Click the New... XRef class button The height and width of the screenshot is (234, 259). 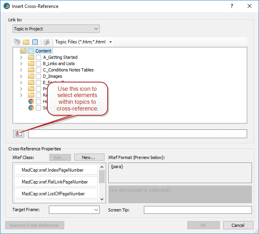[89, 157]
